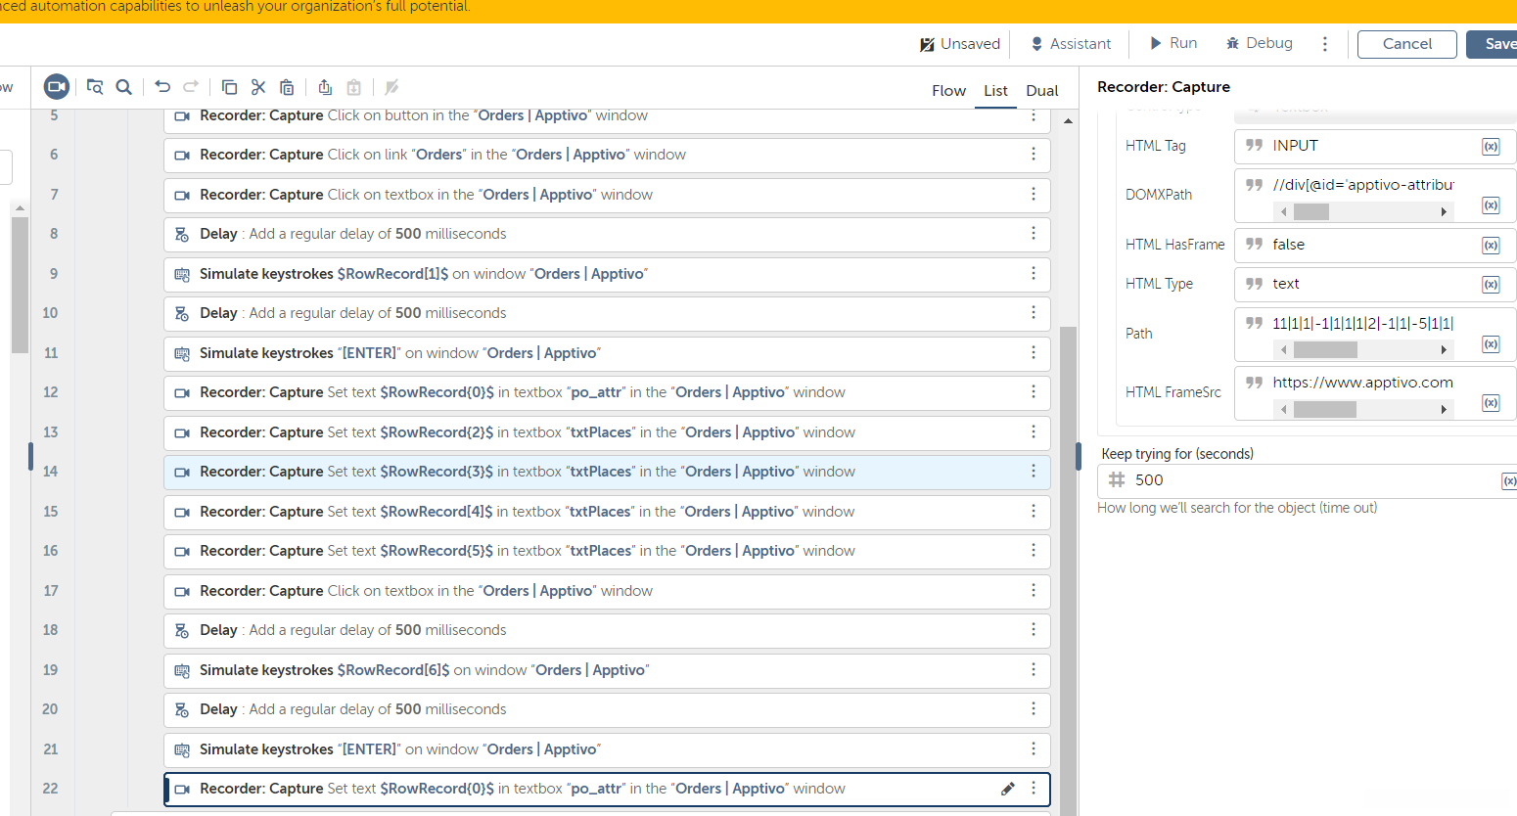The height and width of the screenshot is (816, 1517).
Task: Click the delay icon on line 8
Action: click(182, 235)
